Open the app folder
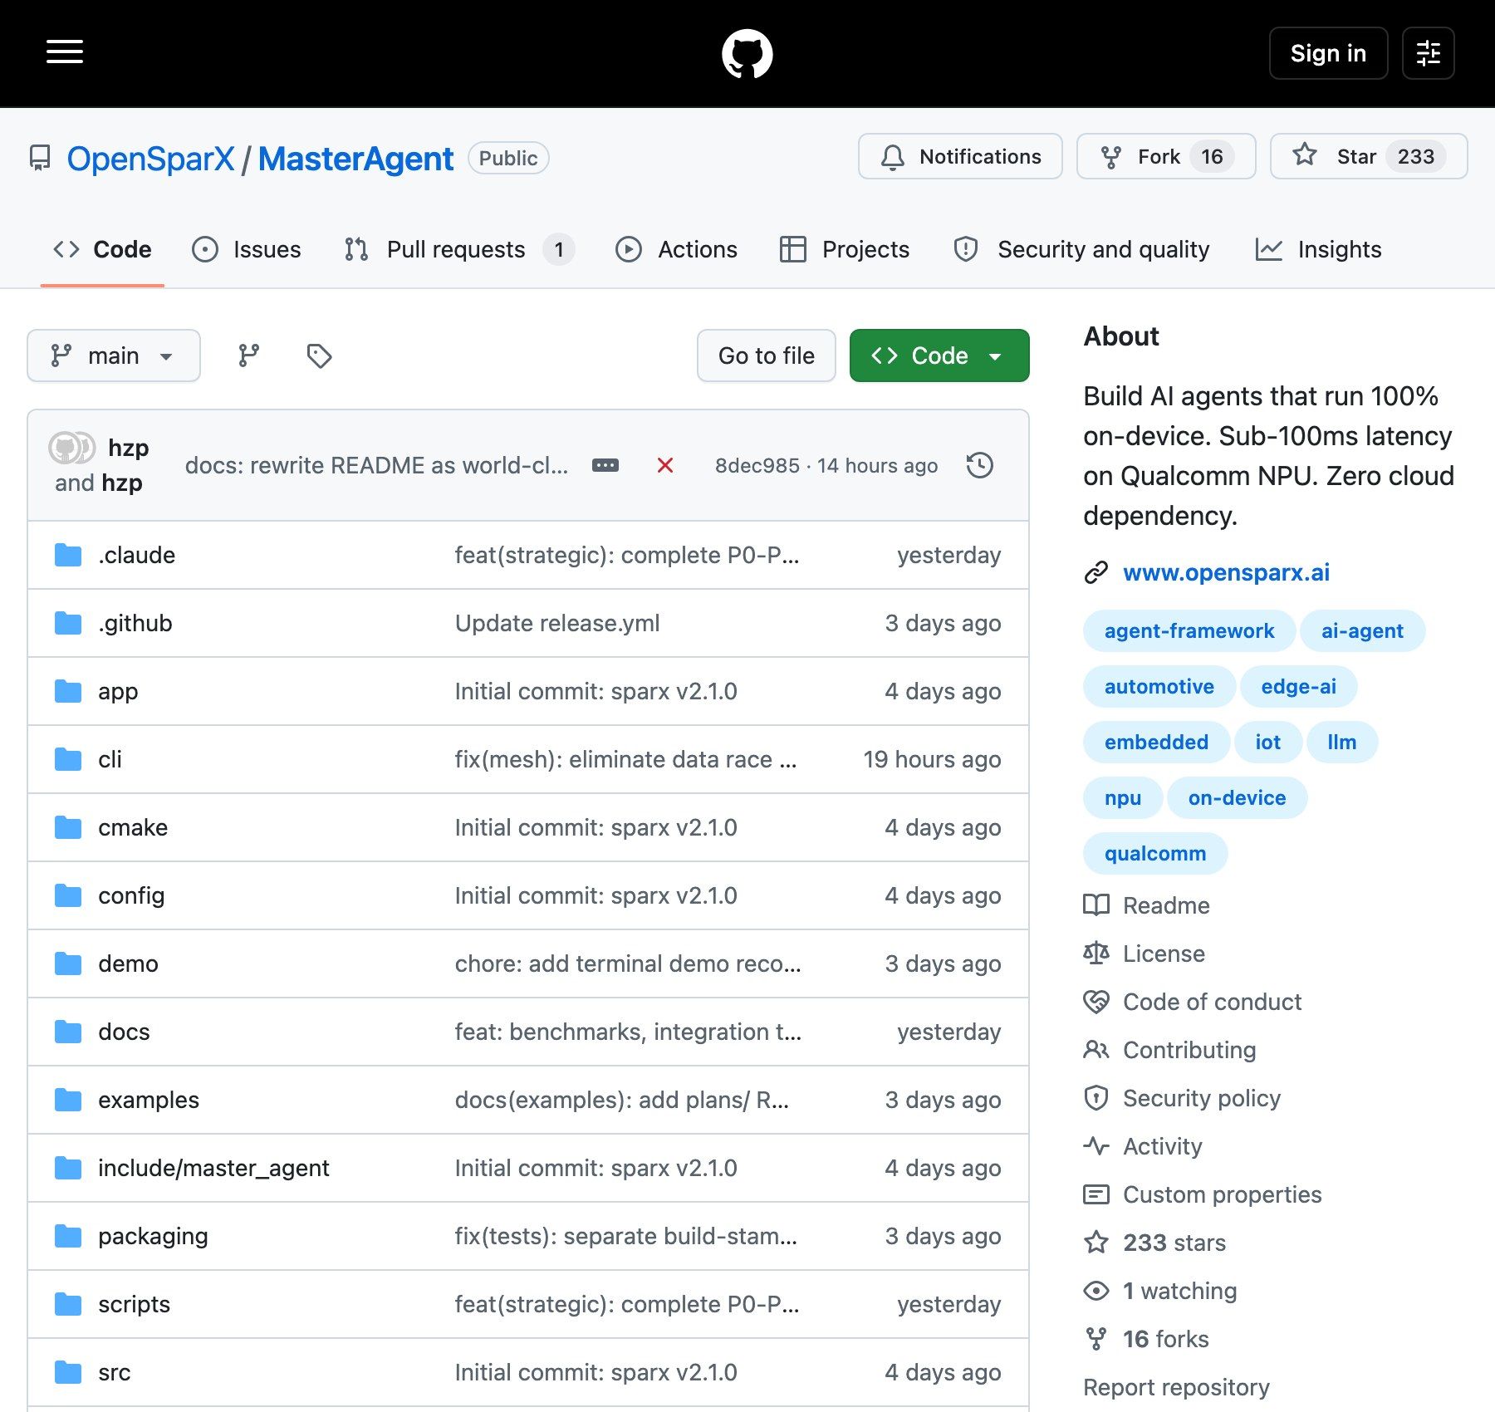This screenshot has height=1412, width=1495. pos(118,691)
